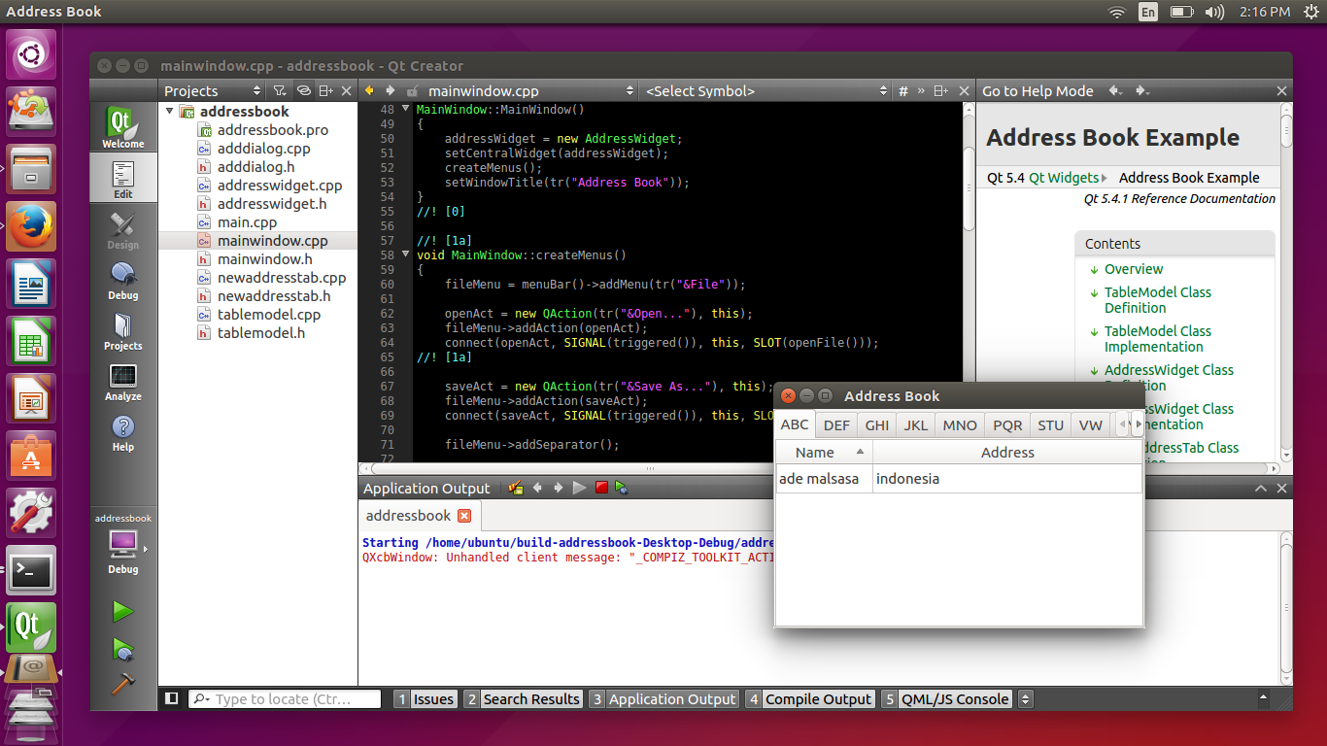Click the Go to Help Mode link
1327x746 pixels.
1038,90
